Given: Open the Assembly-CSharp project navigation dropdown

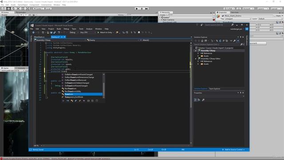Looking at the screenshot, I should point(60,40).
